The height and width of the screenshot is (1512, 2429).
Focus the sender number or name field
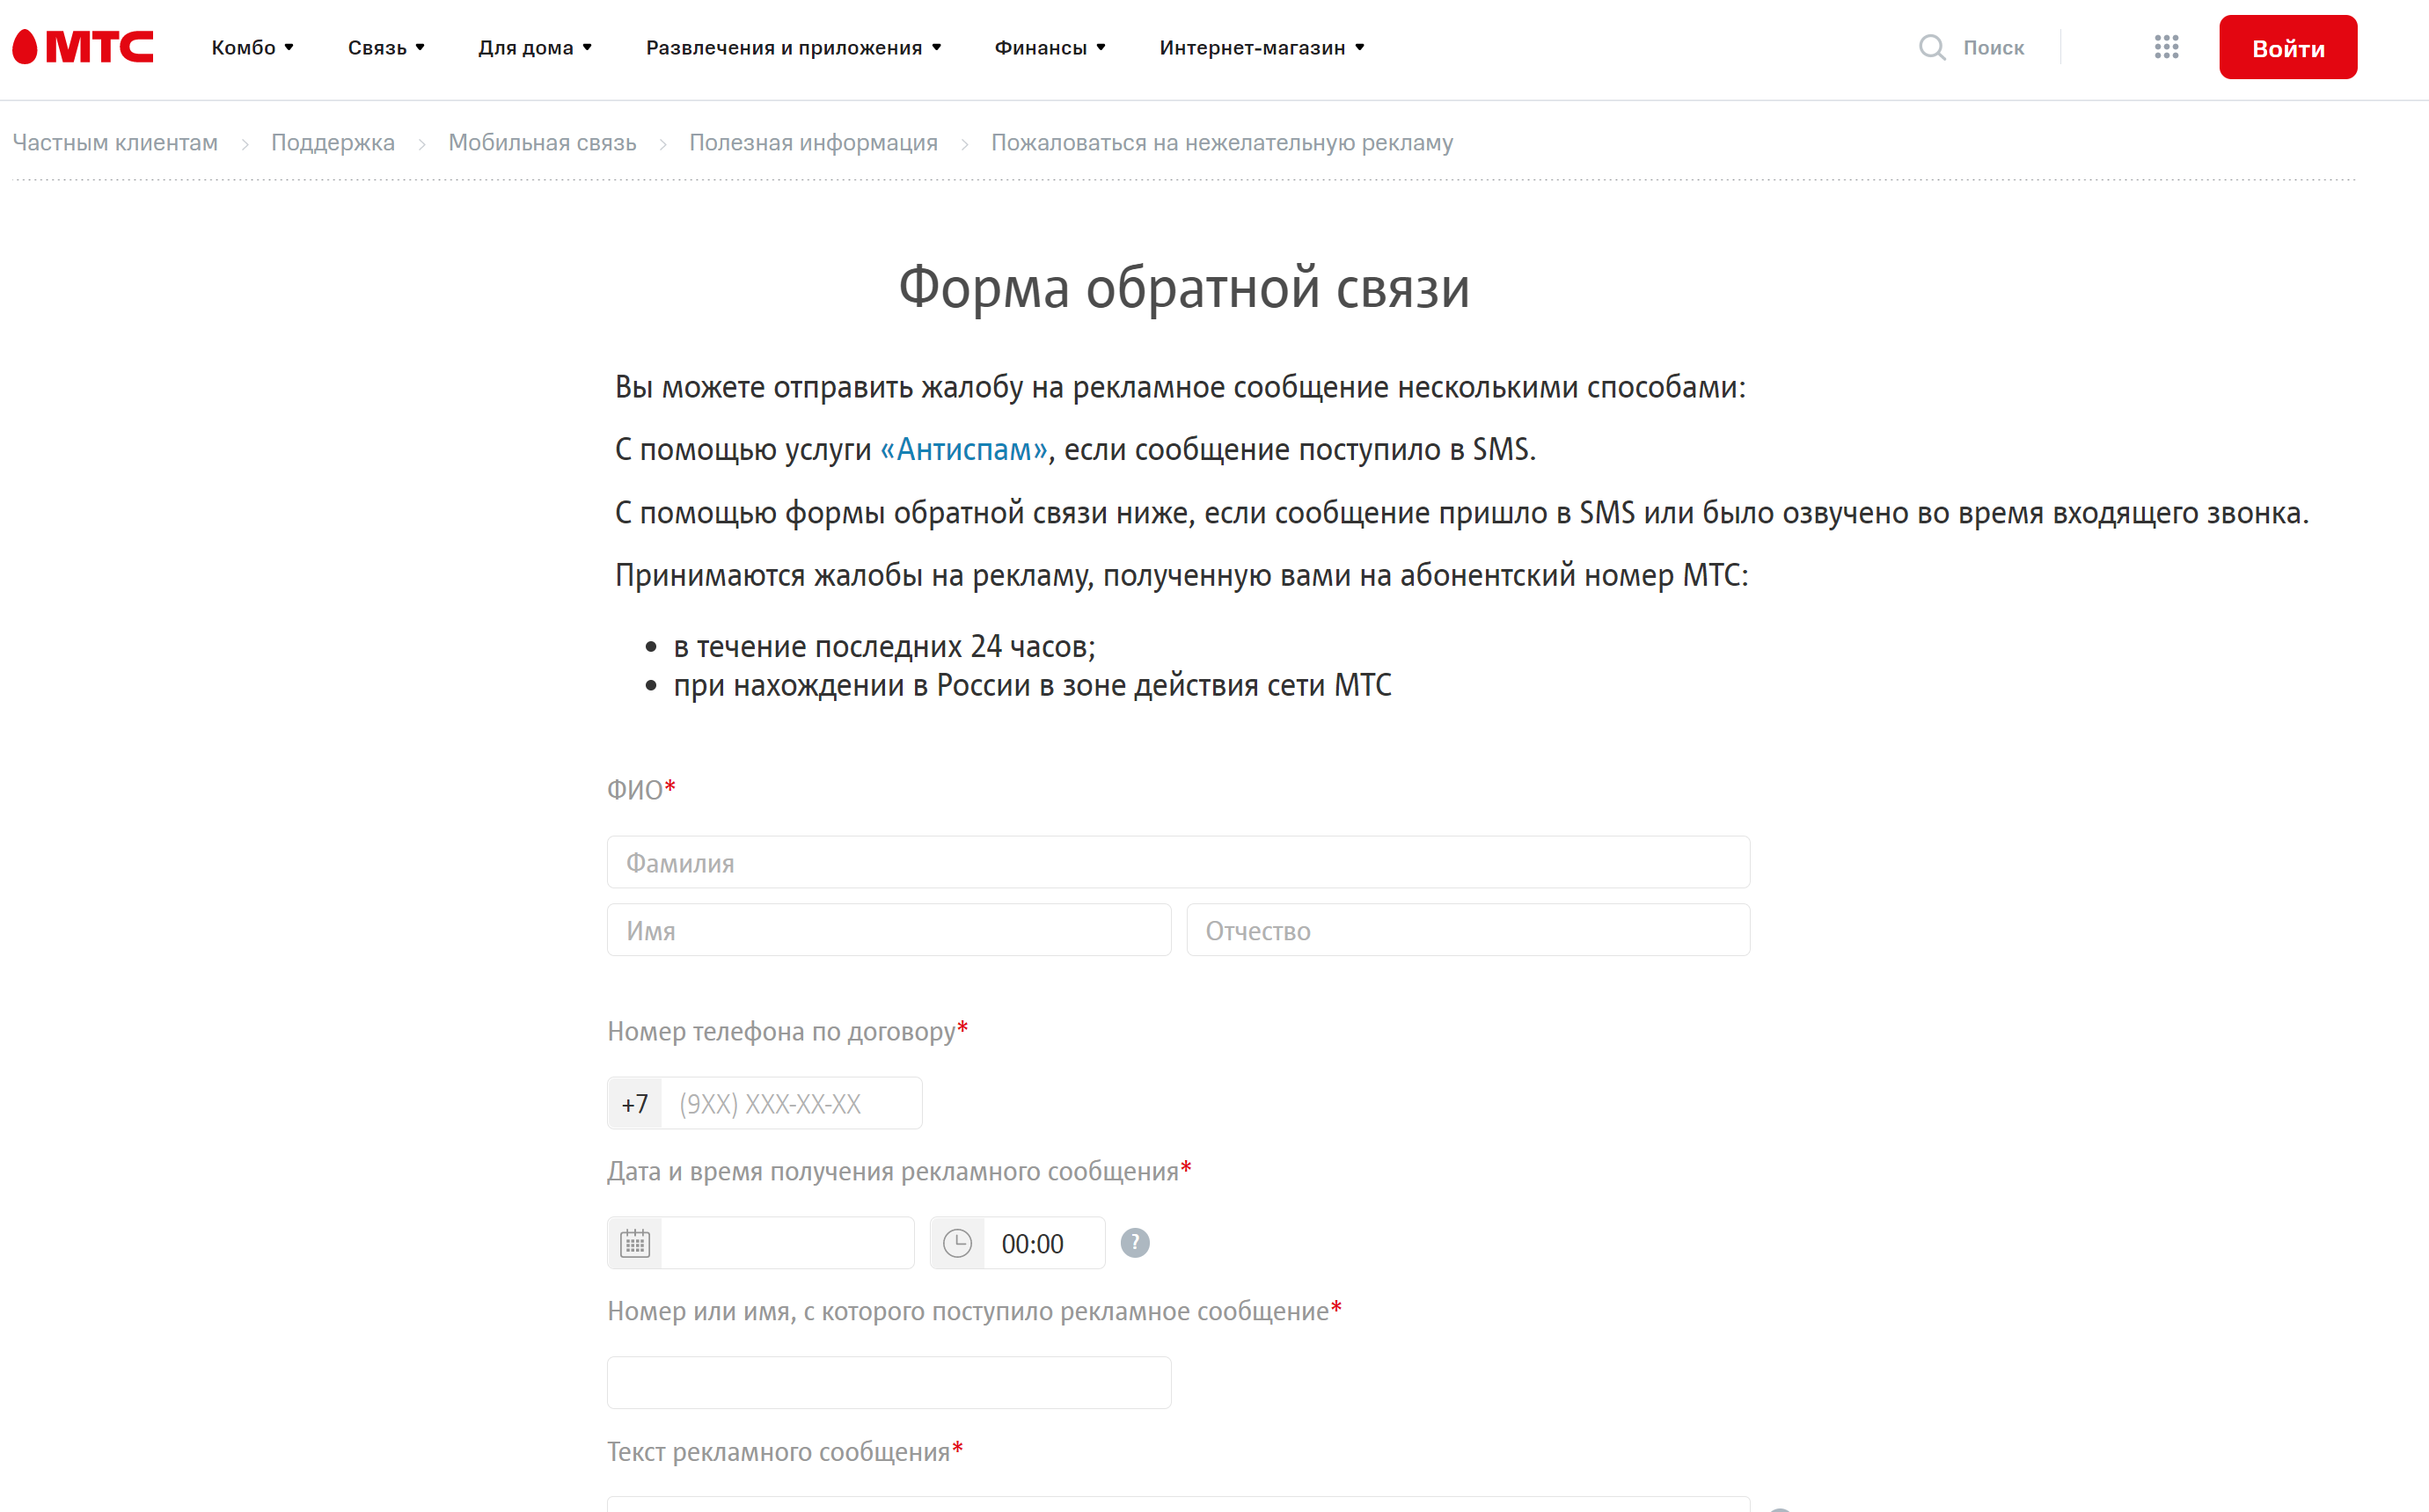889,1383
